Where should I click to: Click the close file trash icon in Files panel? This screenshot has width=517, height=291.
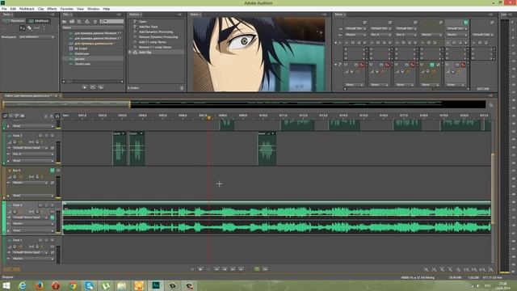[95, 22]
